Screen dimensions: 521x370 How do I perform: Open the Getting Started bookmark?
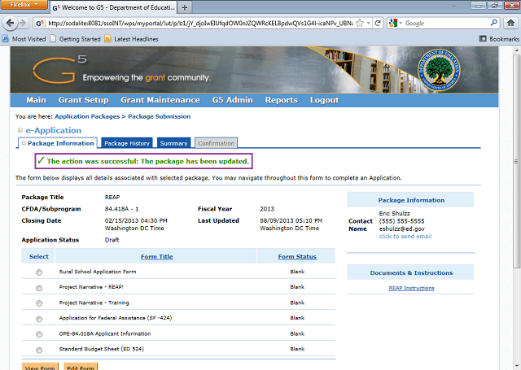coord(75,39)
